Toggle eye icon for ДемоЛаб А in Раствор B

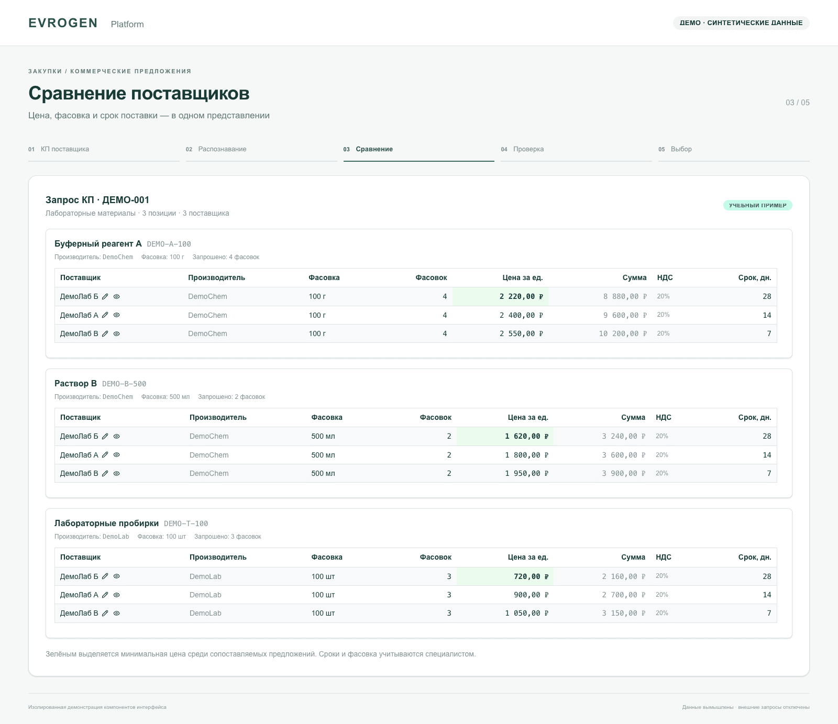click(117, 455)
